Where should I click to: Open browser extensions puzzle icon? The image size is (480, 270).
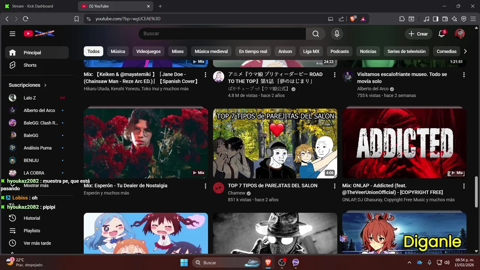(402, 19)
